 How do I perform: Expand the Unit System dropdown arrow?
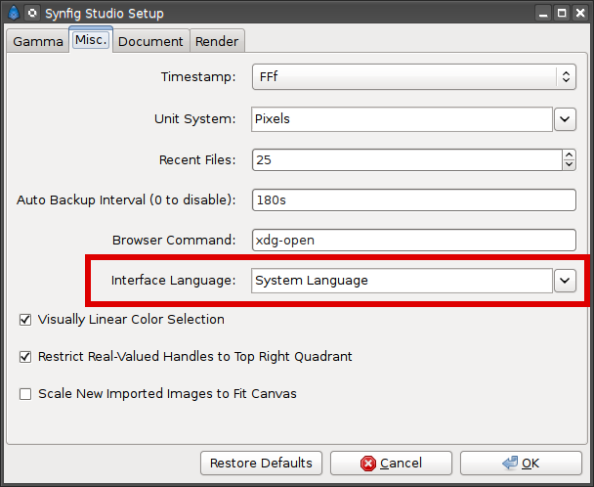566,119
